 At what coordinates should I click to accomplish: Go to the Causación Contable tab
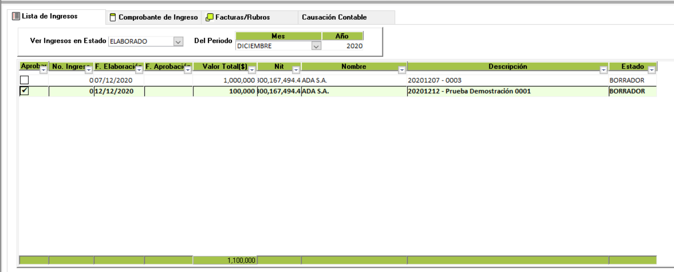[334, 17]
